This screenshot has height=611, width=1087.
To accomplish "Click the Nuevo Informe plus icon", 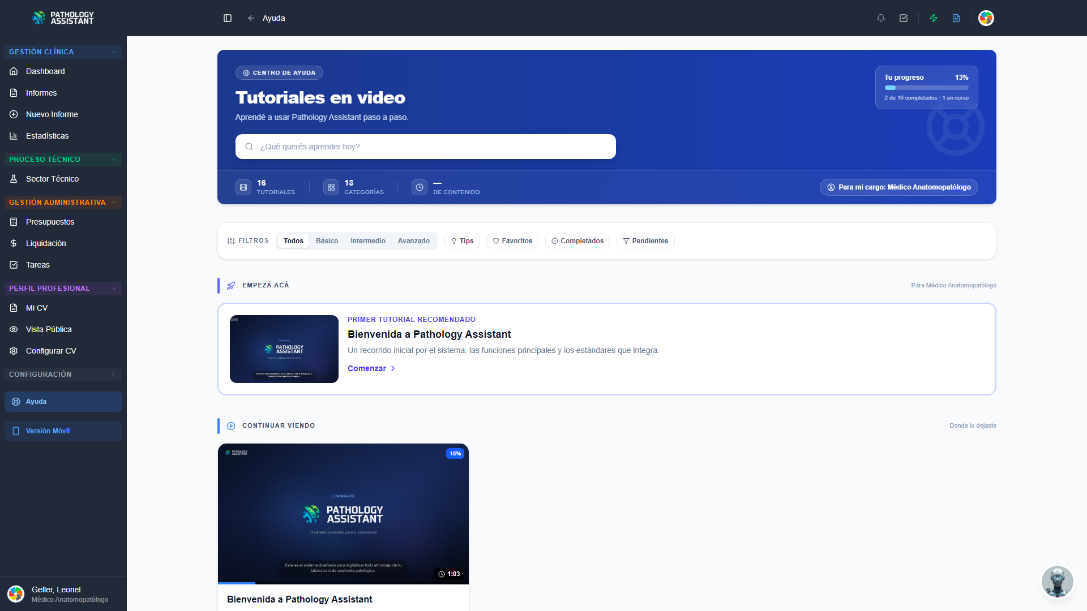I will tap(14, 114).
